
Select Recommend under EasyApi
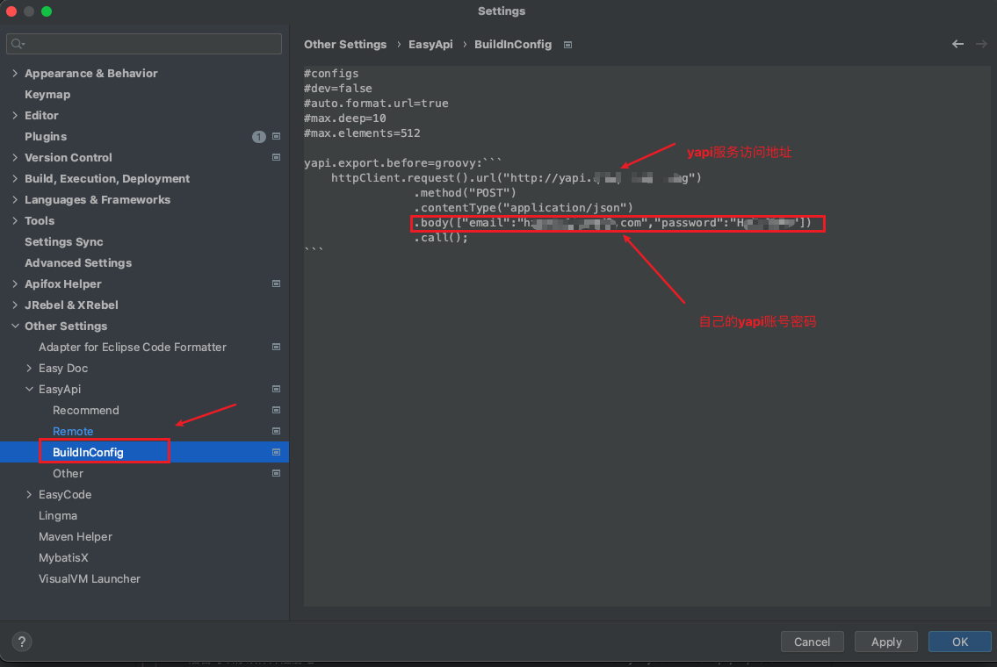click(86, 411)
